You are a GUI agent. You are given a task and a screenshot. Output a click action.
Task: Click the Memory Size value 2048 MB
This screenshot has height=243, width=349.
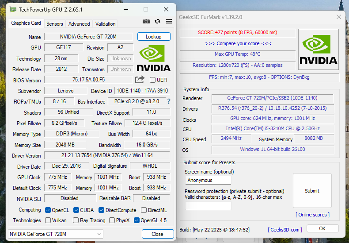point(65,145)
